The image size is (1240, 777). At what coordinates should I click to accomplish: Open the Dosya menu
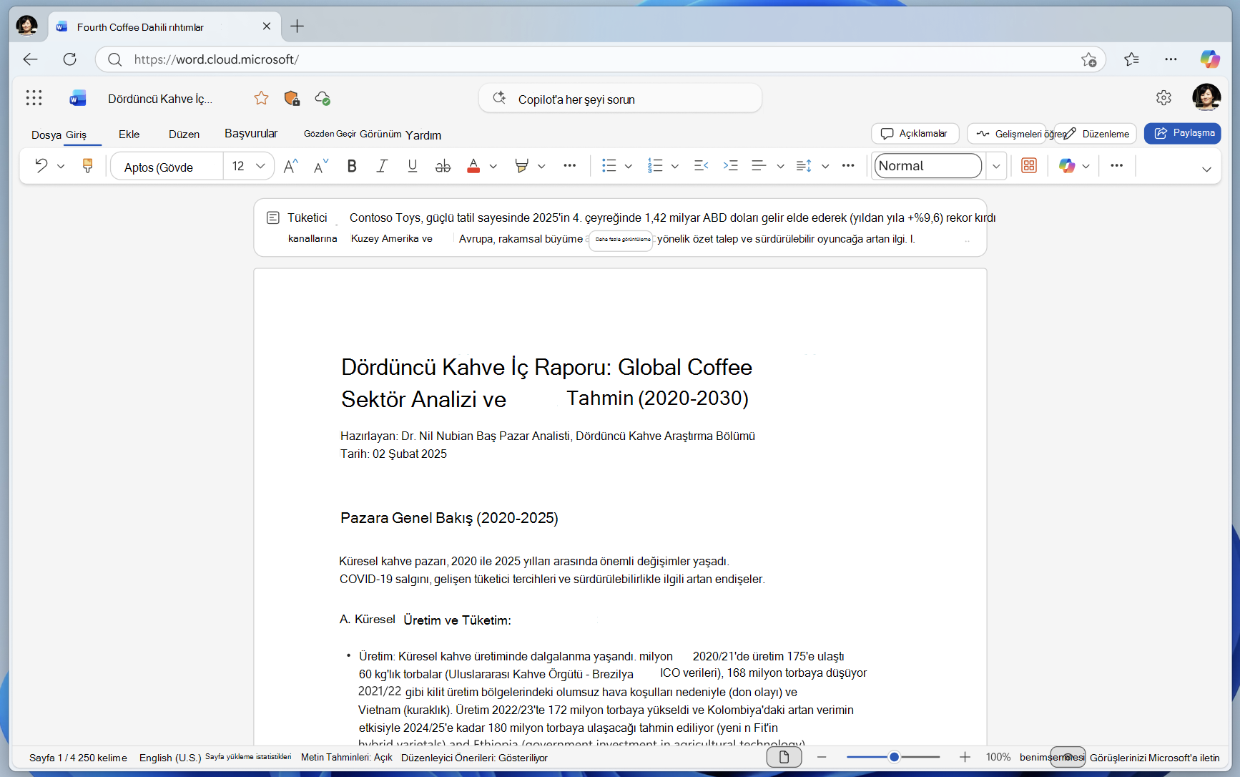coord(46,135)
